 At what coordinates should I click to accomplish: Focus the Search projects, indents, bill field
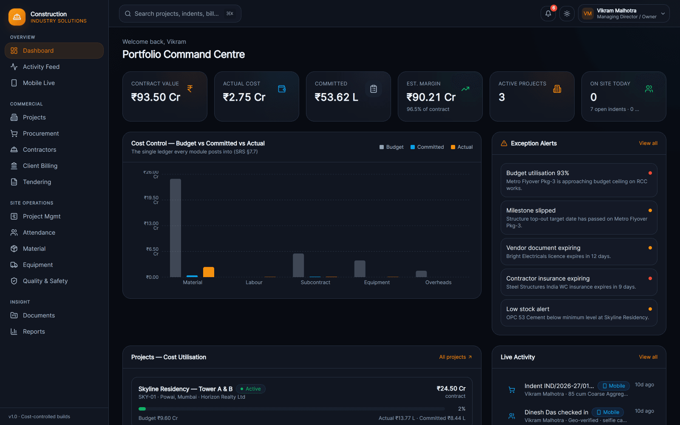180,14
